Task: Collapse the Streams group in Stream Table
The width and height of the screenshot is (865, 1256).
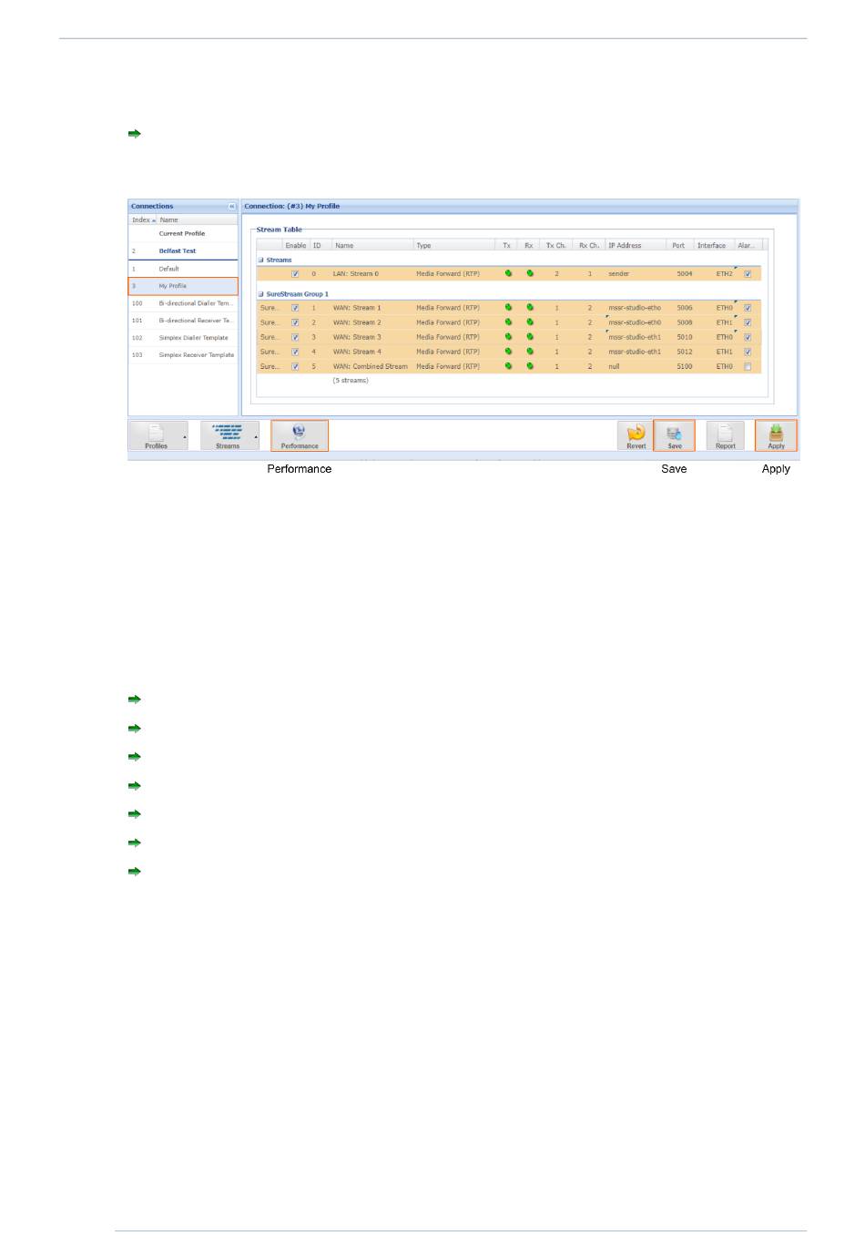Action: point(260,260)
